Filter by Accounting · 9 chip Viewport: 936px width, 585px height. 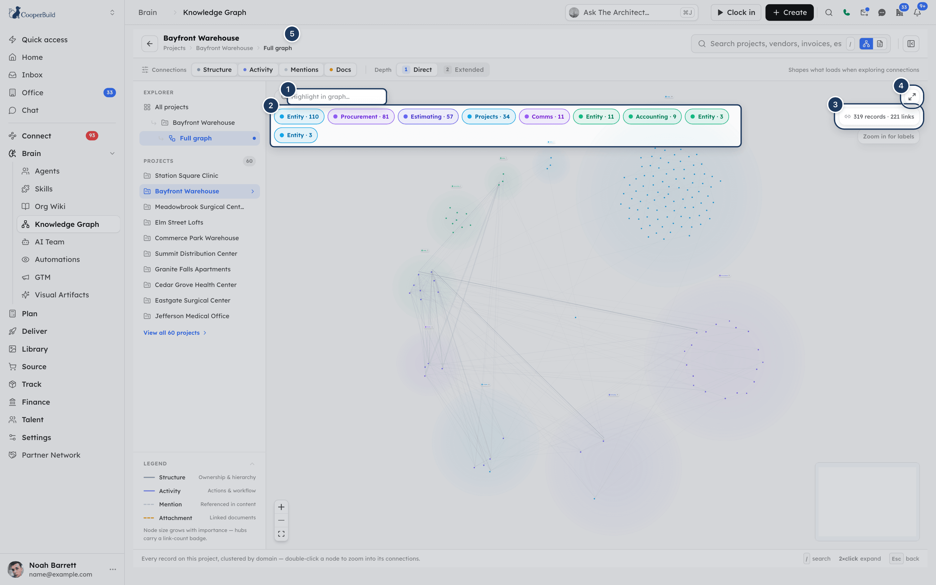[x=652, y=116]
